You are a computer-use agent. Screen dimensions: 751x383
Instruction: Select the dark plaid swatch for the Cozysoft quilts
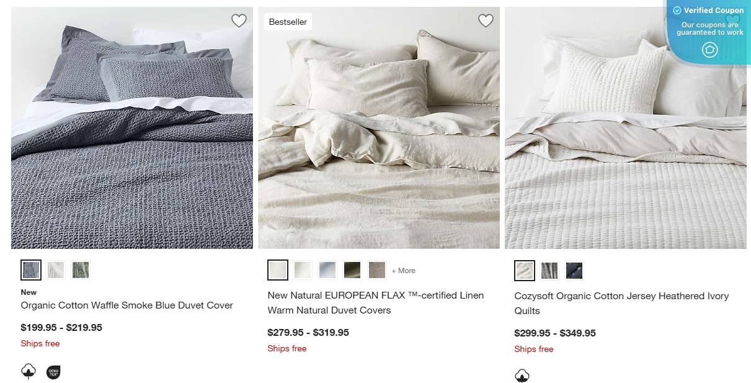(574, 270)
